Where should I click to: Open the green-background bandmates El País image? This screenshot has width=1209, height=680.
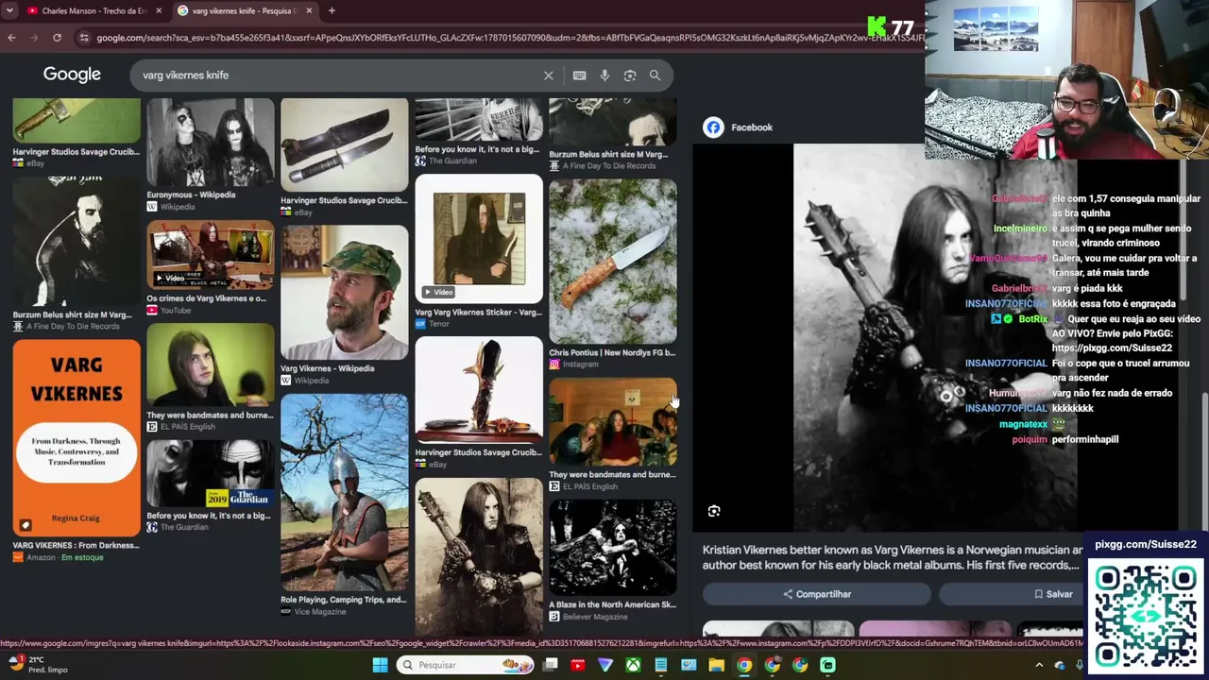tap(211, 365)
